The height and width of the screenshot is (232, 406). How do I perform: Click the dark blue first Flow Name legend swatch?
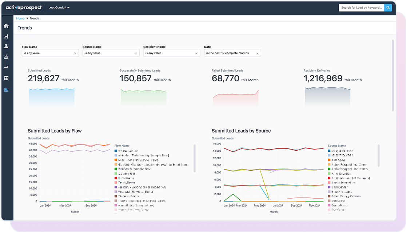tap(116, 151)
